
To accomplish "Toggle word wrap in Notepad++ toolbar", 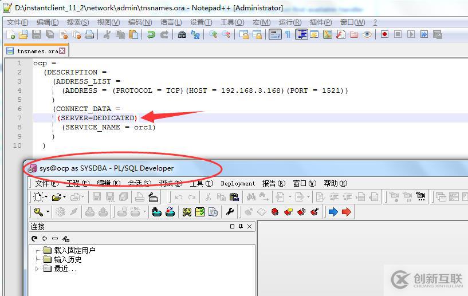I will (275, 34).
